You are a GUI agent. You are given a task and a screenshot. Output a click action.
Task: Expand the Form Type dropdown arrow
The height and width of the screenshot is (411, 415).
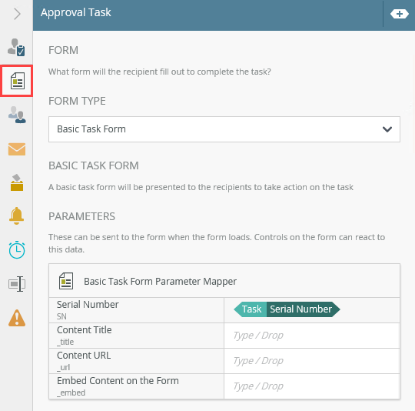[387, 129]
